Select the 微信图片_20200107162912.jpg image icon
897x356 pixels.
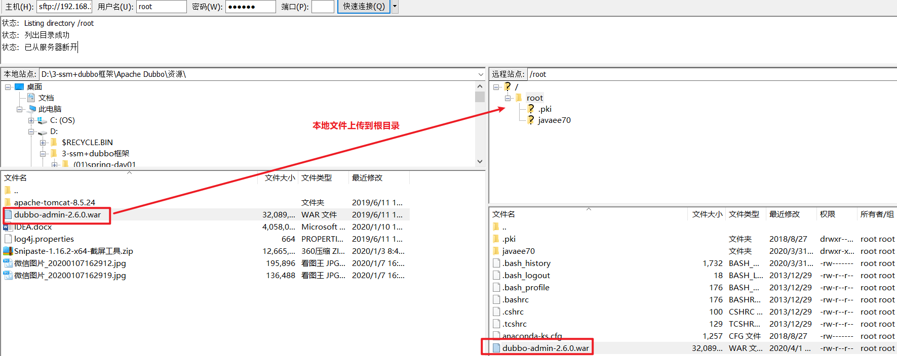[x=8, y=263]
